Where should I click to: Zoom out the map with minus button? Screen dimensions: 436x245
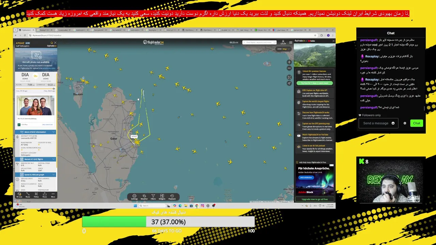tap(289, 68)
